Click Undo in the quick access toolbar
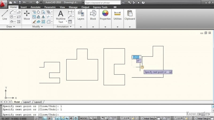 (x=24, y=2)
